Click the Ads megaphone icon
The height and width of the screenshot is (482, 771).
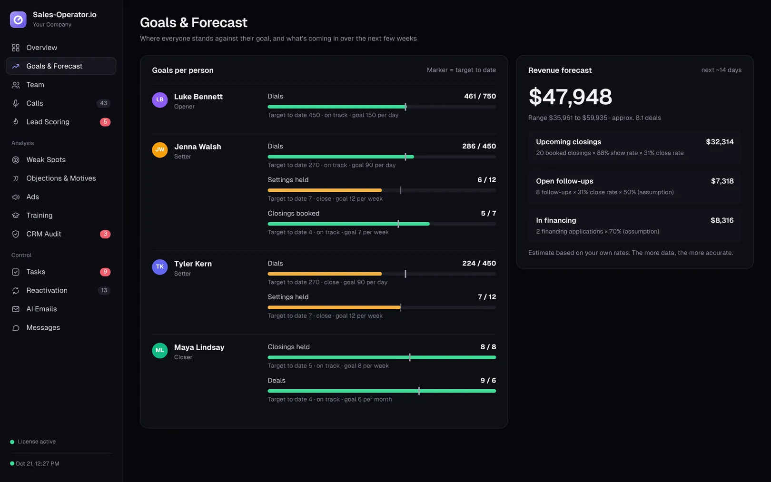[16, 197]
